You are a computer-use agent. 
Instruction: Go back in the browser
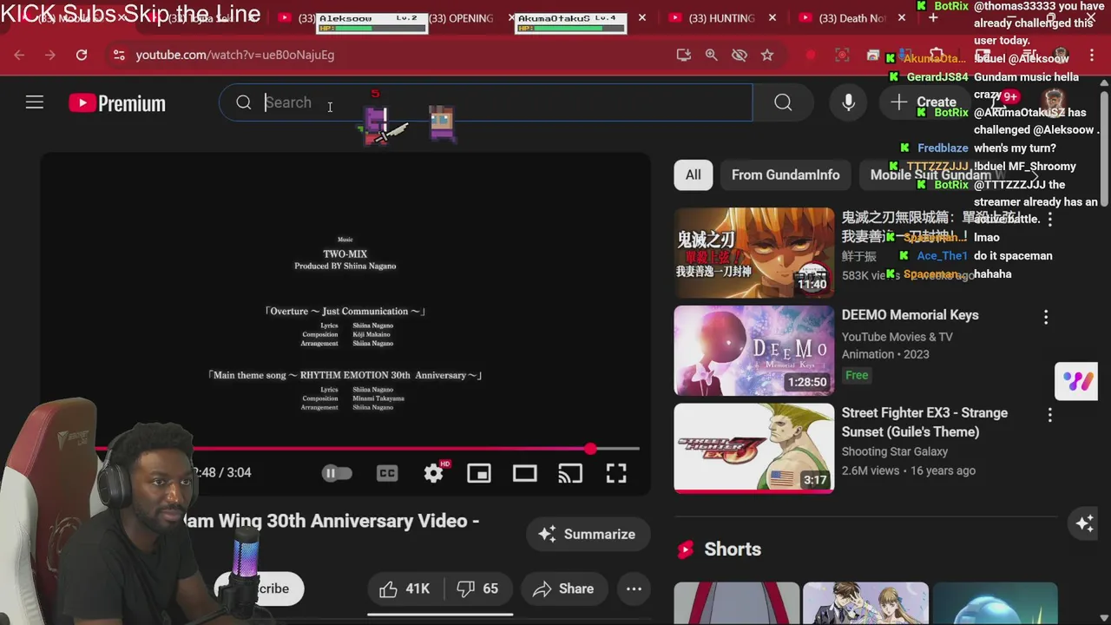coord(19,55)
